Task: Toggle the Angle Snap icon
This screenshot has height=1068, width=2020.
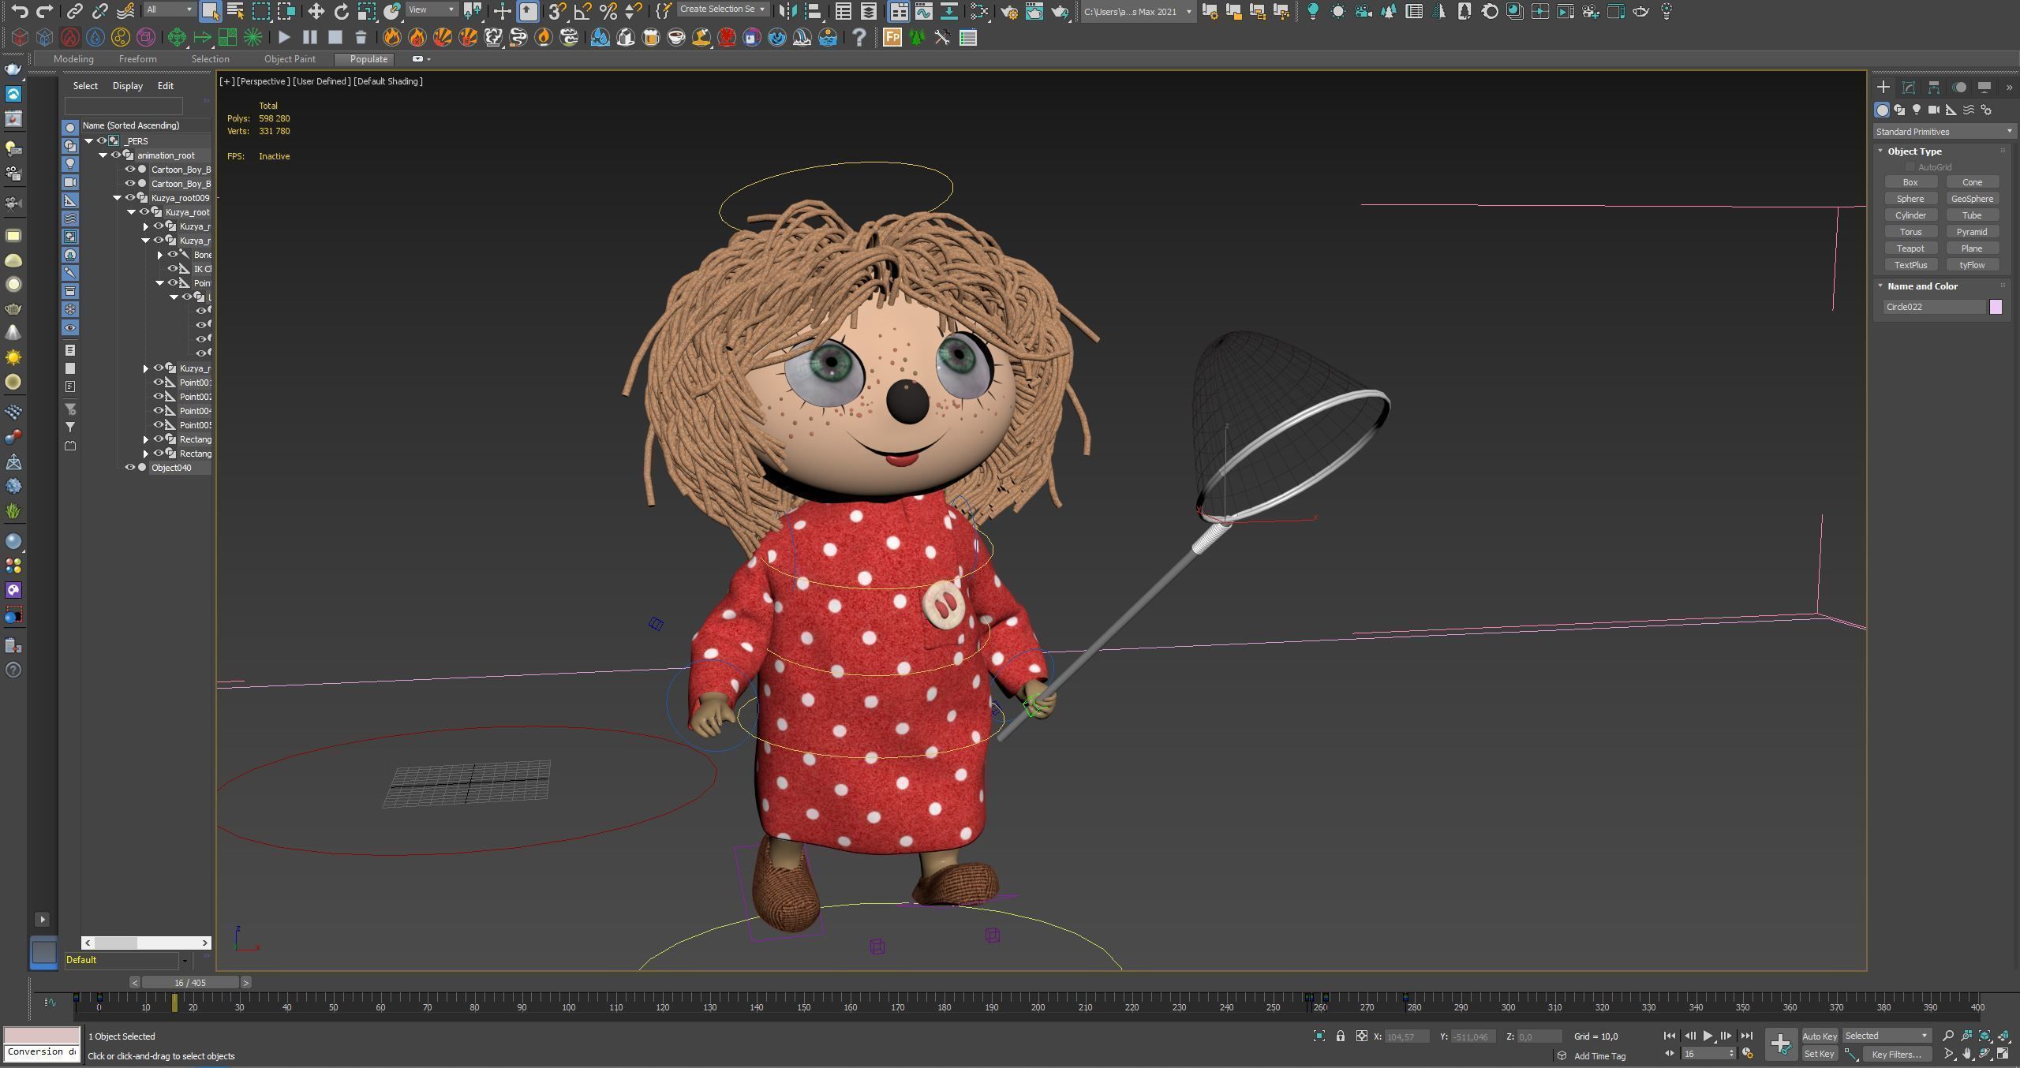Action: [582, 11]
